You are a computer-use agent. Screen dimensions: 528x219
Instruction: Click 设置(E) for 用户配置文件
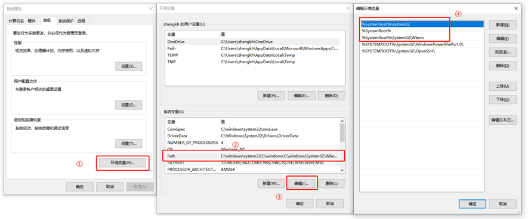[129, 105]
